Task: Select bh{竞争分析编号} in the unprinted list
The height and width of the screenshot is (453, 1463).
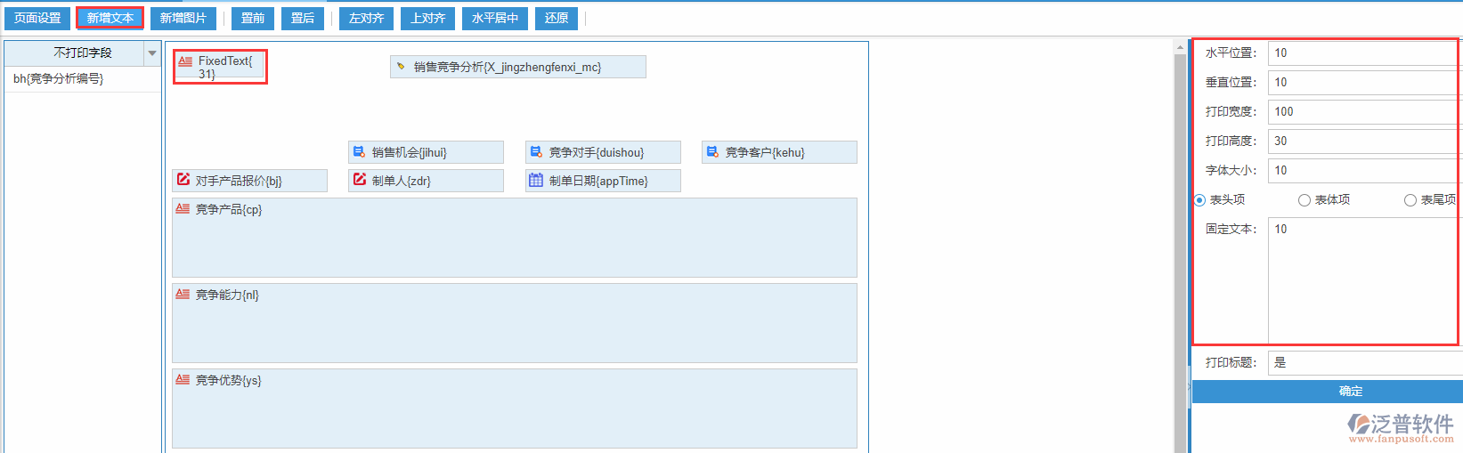Action: click(x=59, y=79)
